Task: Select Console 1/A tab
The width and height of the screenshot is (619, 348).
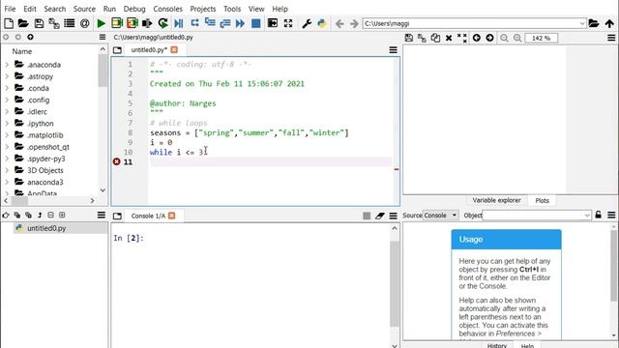Action: pos(148,216)
